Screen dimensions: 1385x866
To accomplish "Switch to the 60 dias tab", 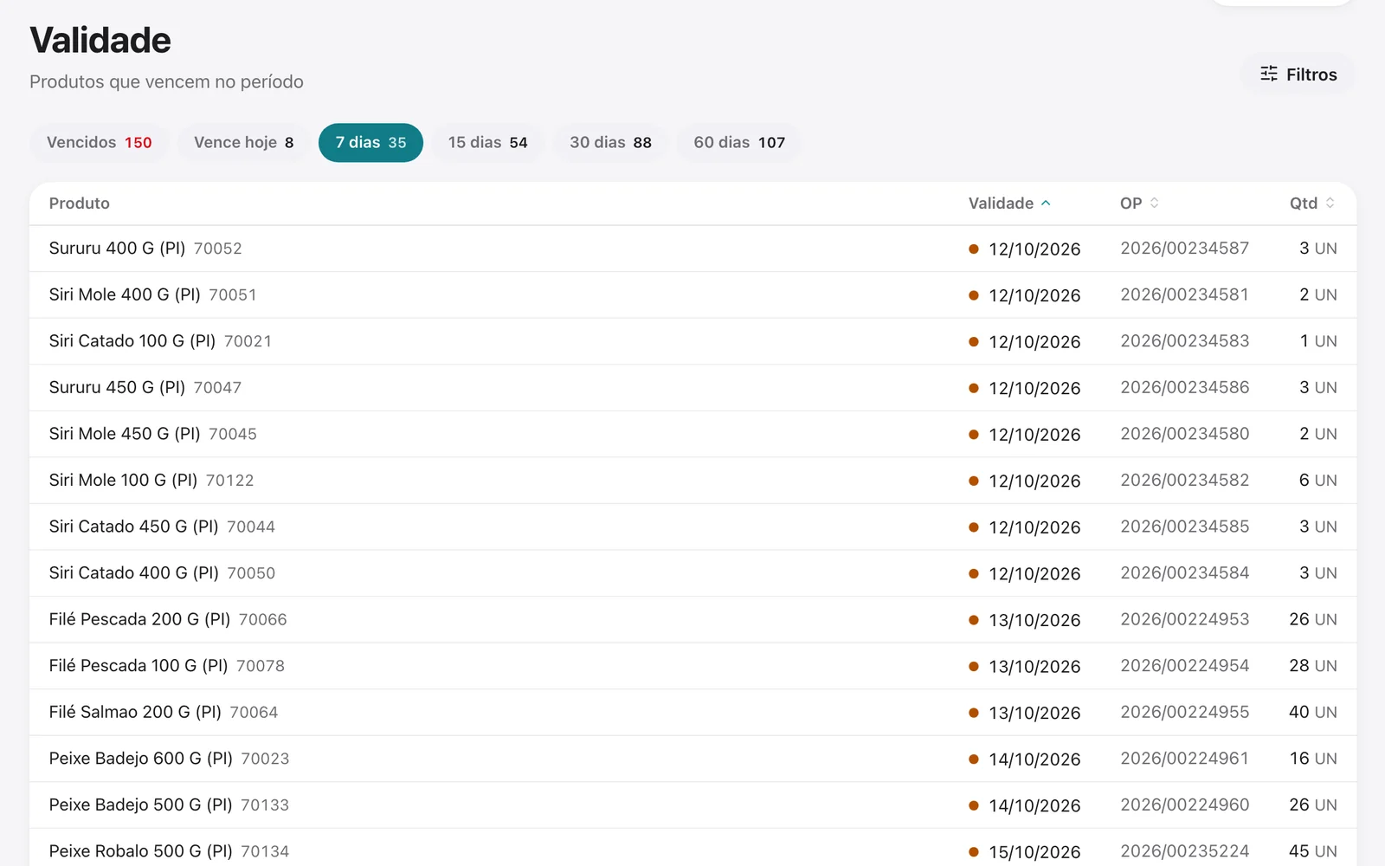I will pyautogui.click(x=739, y=143).
